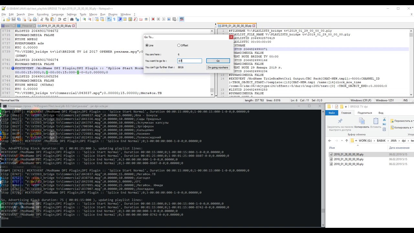414x233 pixels.
Task: Click the Stop Recording macro icon
Action: click(x=158, y=19)
